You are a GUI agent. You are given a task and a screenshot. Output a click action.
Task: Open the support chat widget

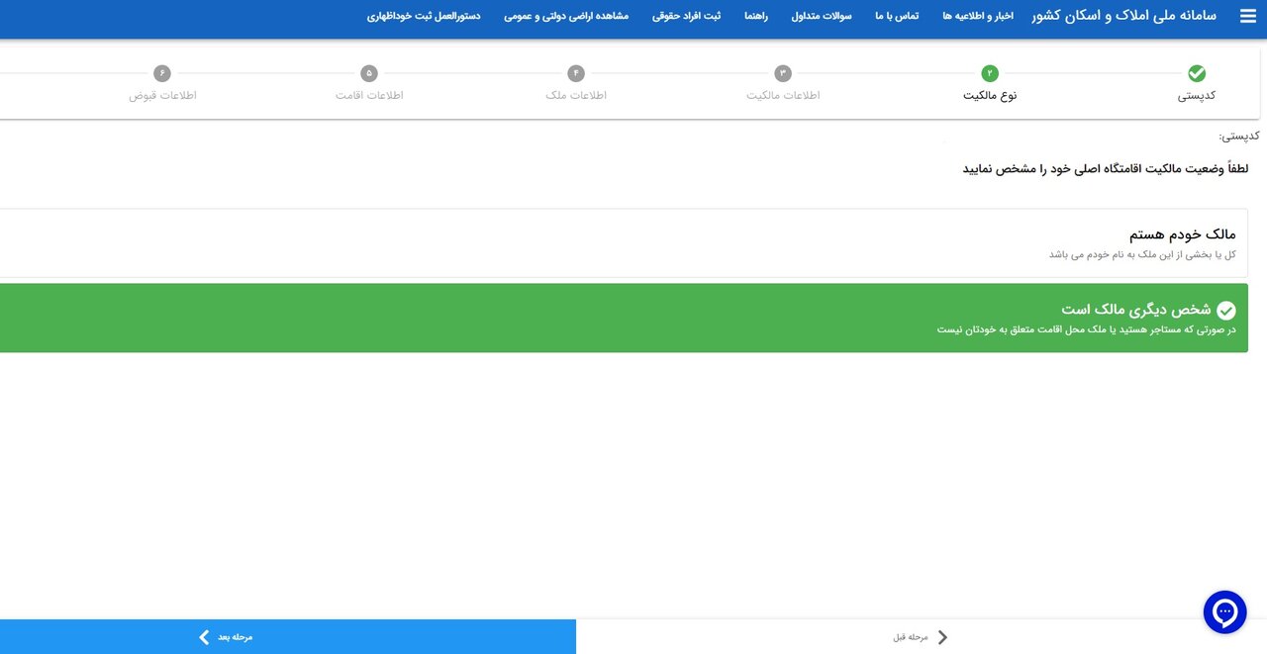1224,611
